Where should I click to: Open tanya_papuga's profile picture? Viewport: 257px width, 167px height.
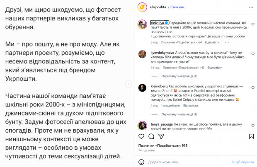(141, 125)
